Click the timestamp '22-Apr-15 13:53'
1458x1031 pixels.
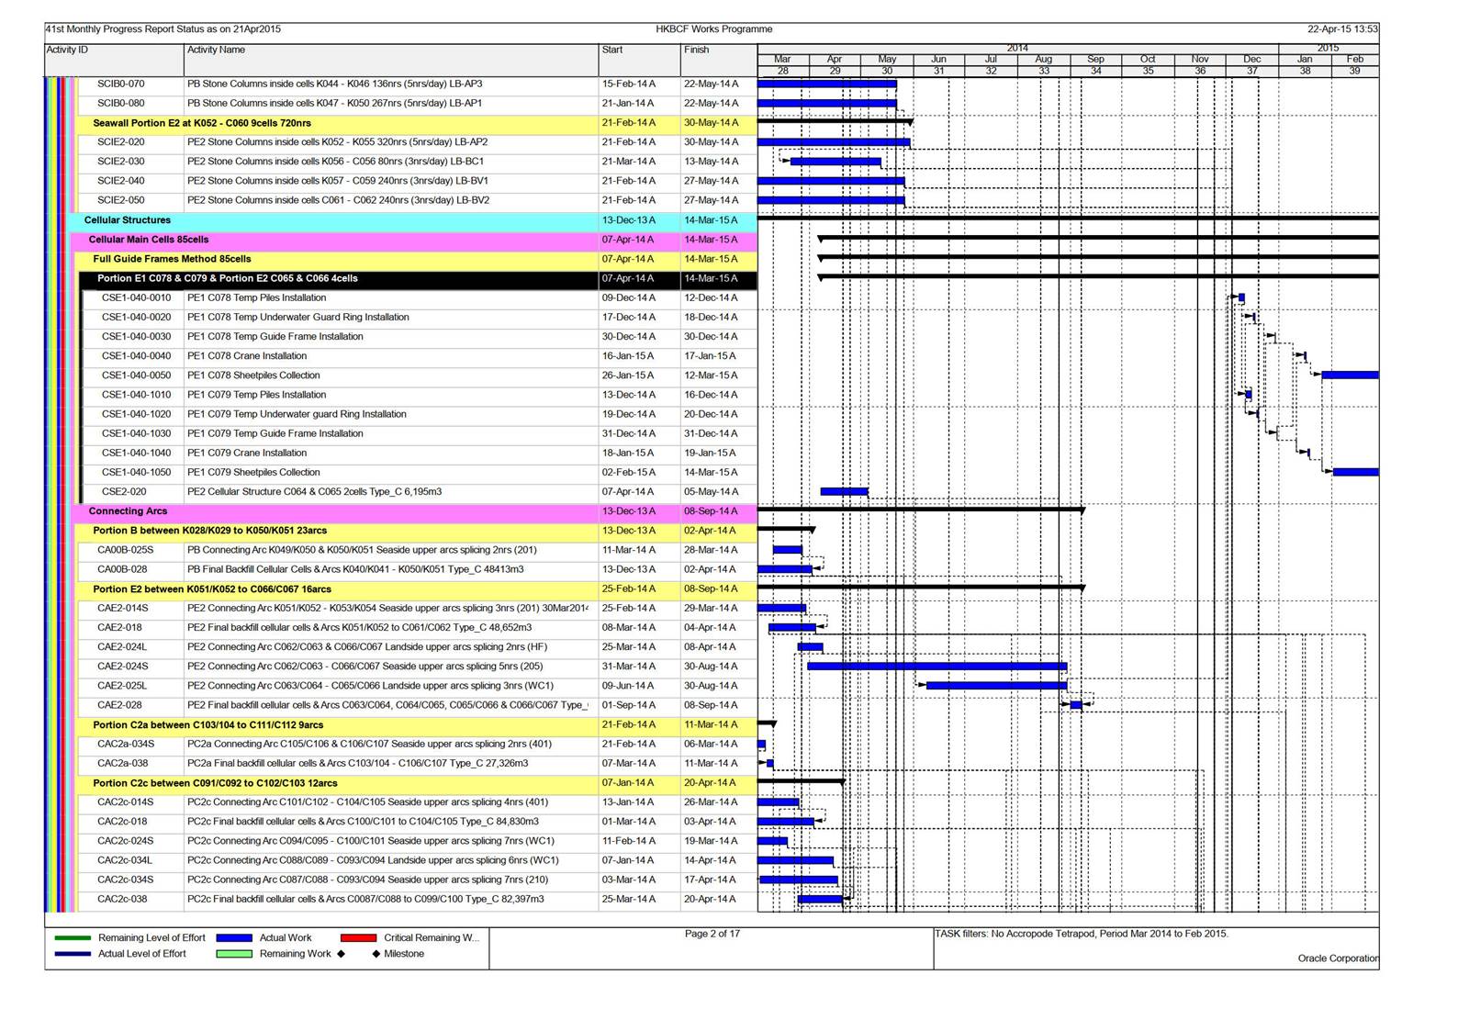1342,29
